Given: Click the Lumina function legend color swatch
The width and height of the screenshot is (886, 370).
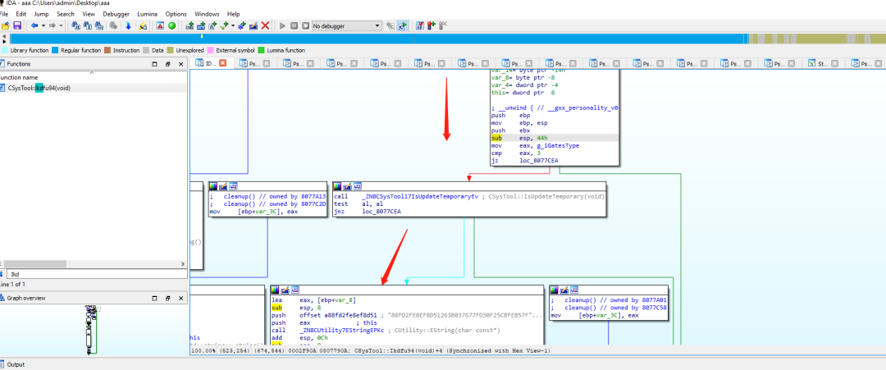Looking at the screenshot, I should click(x=261, y=50).
